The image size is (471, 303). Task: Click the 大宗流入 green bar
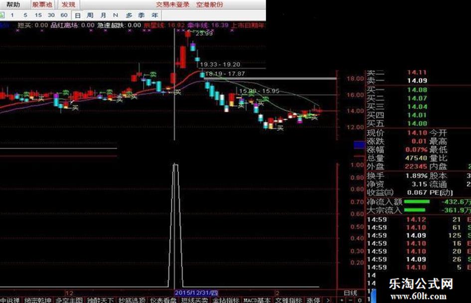pos(415,210)
